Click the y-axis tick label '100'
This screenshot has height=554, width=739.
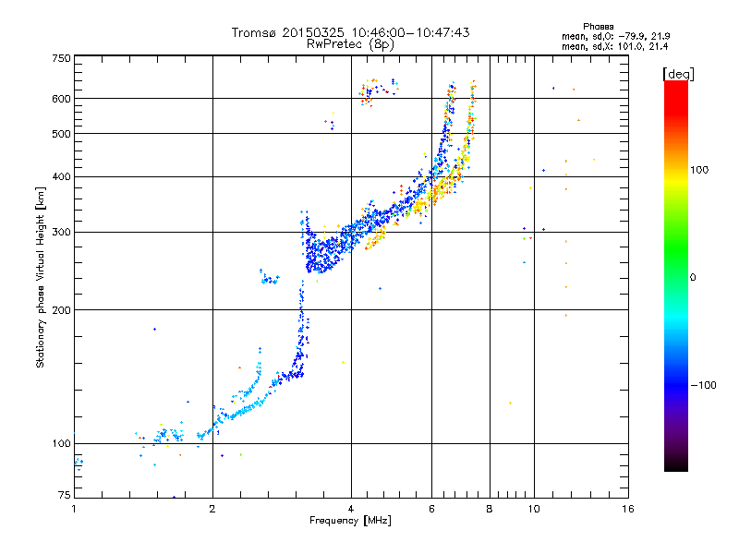[61, 444]
